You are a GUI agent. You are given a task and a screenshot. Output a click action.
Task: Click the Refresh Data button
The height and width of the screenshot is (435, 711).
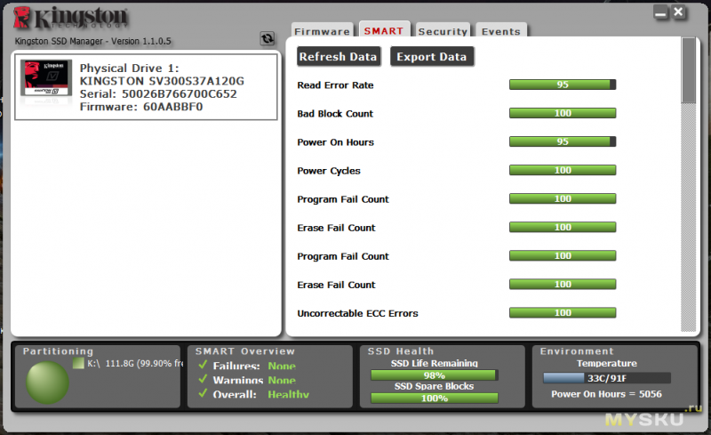pyautogui.click(x=339, y=57)
